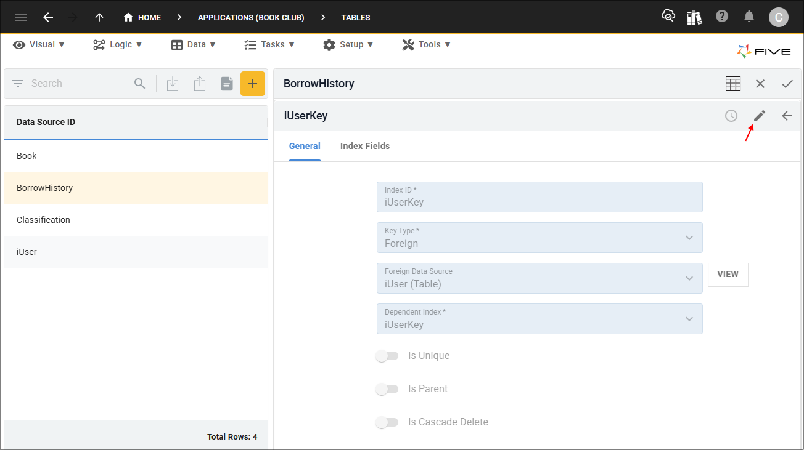Select the BorrowHistory table row
This screenshot has height=450, width=804.
point(136,188)
